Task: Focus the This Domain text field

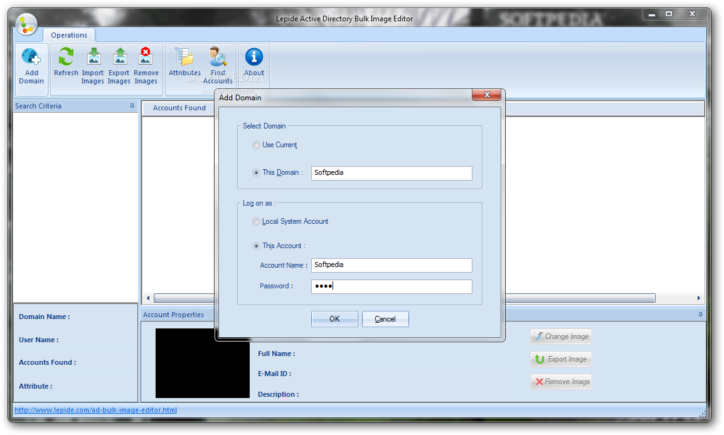Action: pos(391,173)
